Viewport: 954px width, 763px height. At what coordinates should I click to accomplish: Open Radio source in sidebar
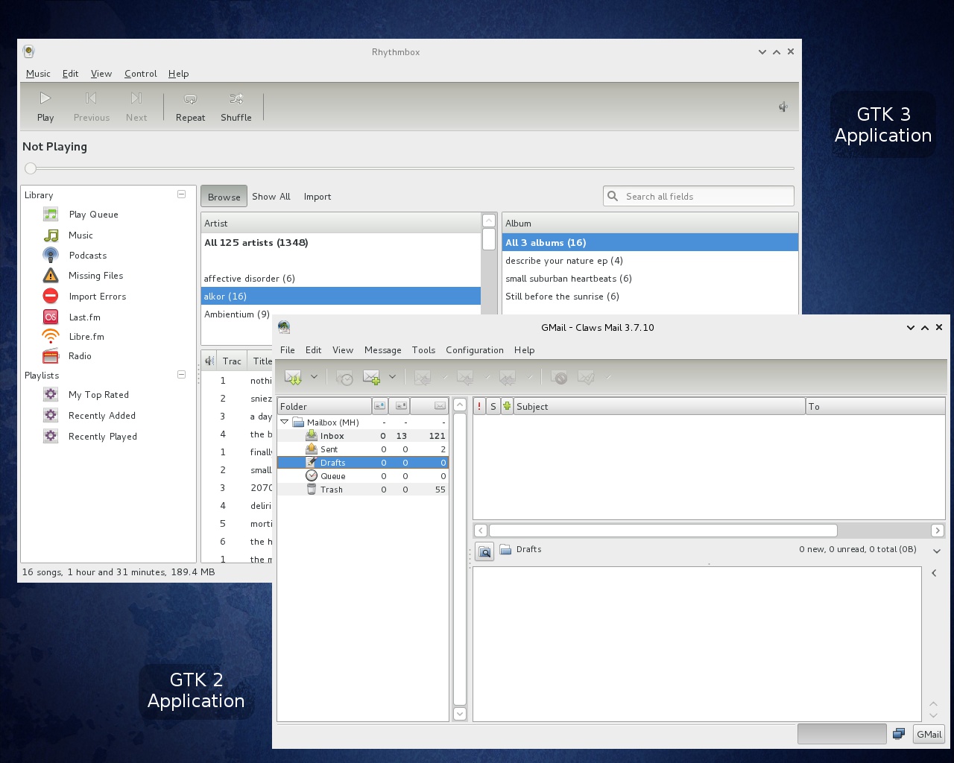pyautogui.click(x=80, y=356)
